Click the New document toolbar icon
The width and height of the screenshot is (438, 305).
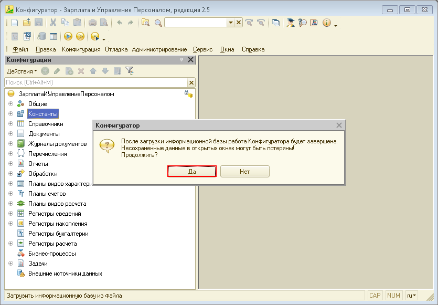point(15,23)
